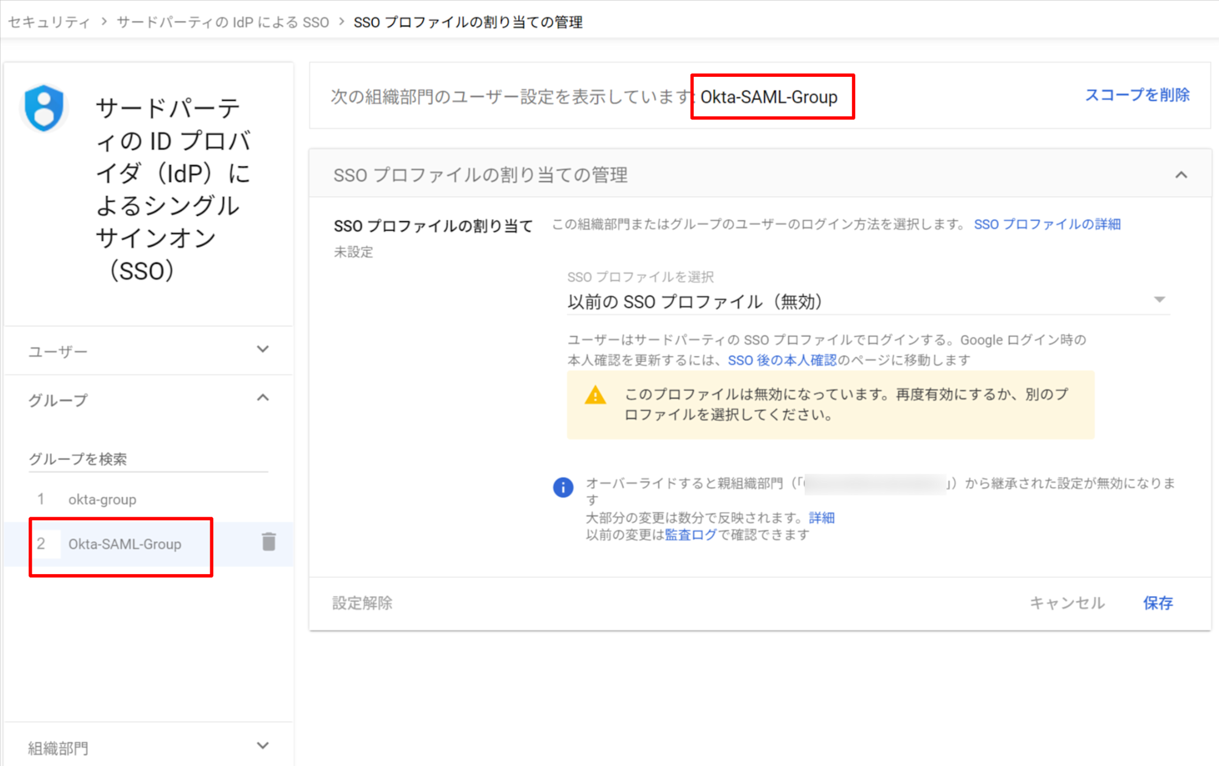
Task: Click the trash icon beside Okta-SAML-Group
Action: (269, 542)
